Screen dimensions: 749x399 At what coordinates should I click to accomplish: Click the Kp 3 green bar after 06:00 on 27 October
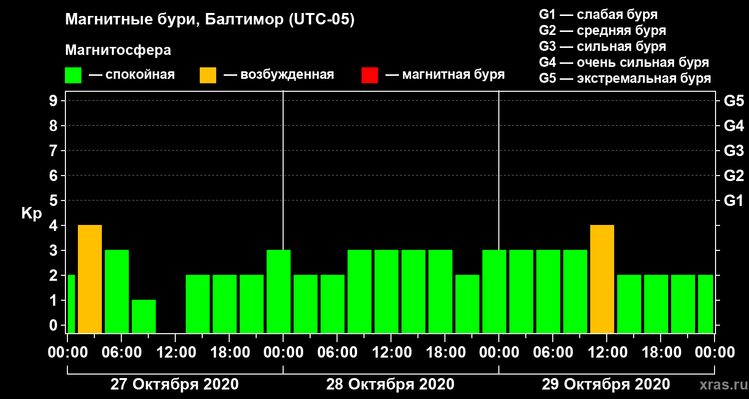click(x=117, y=291)
